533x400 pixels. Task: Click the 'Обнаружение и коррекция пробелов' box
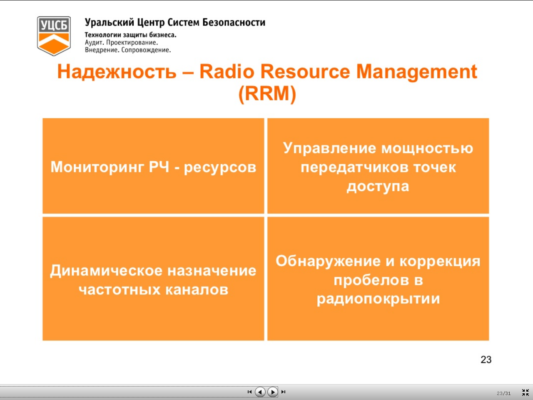tap(378, 279)
